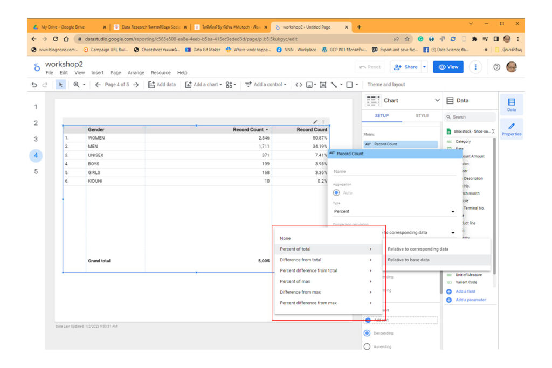
Task: Click the pencil edit icon above the table
Action: pos(315,122)
